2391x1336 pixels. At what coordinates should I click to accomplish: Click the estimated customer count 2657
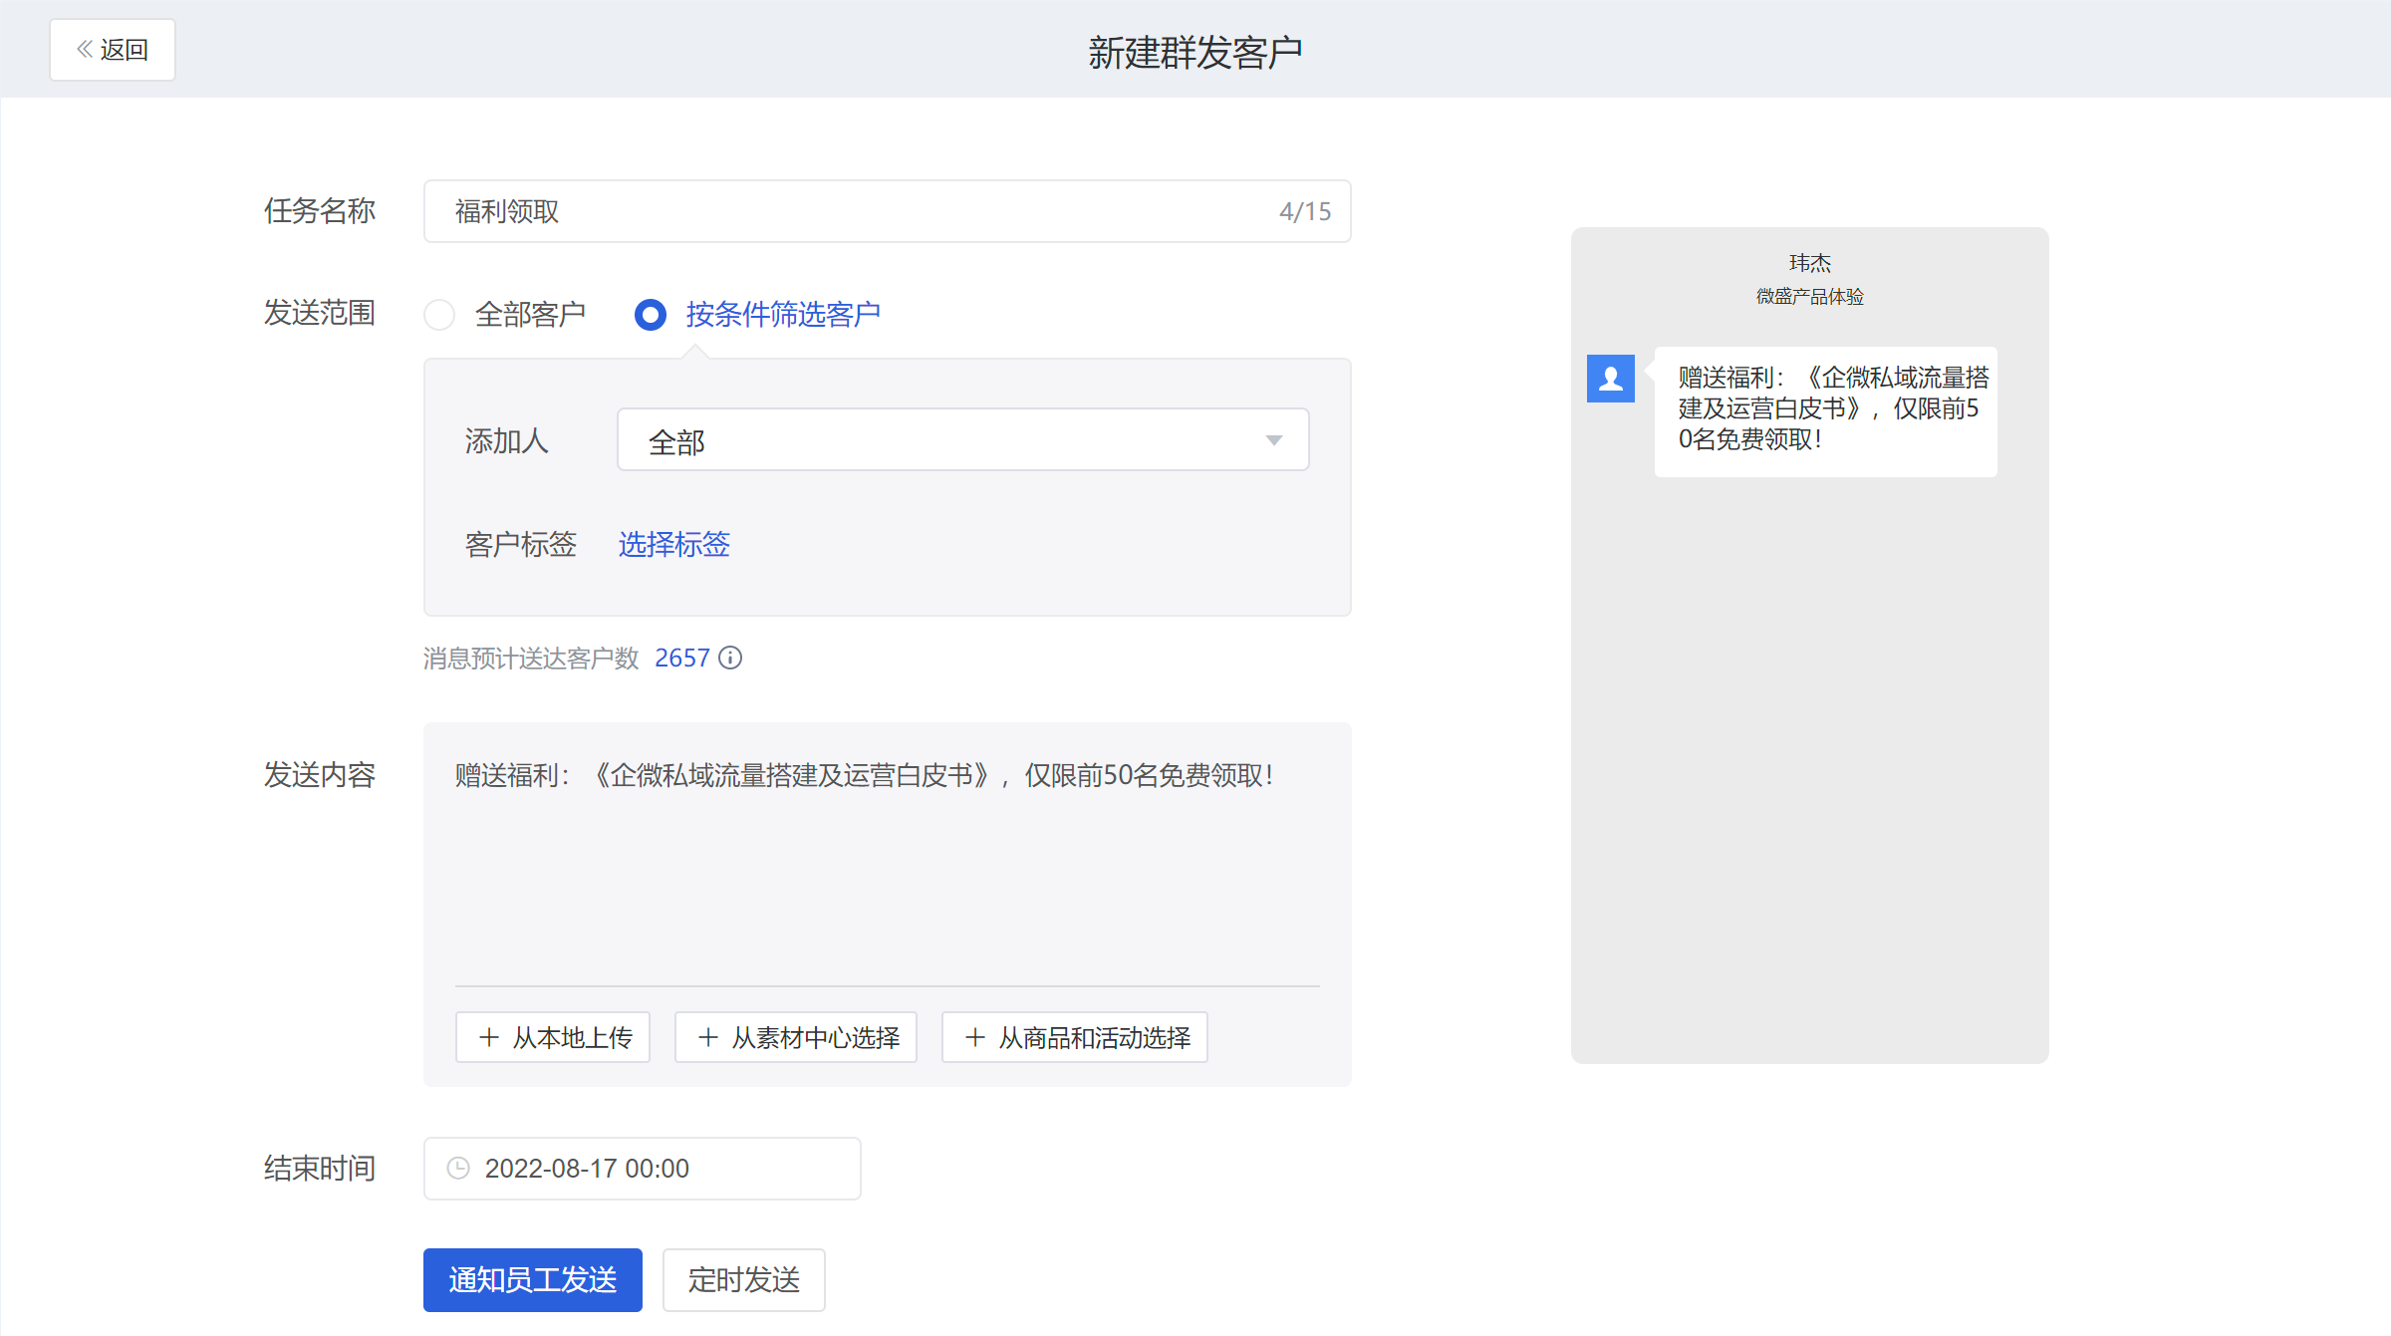(x=682, y=658)
